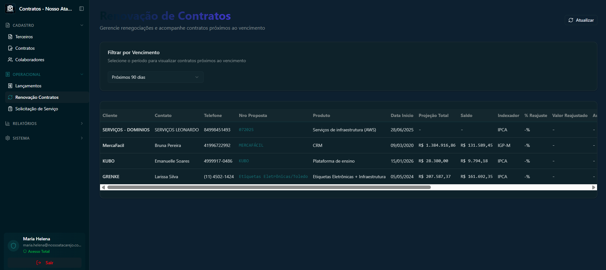
Task: Click the Atualizar refresh icon
Action: point(571,20)
